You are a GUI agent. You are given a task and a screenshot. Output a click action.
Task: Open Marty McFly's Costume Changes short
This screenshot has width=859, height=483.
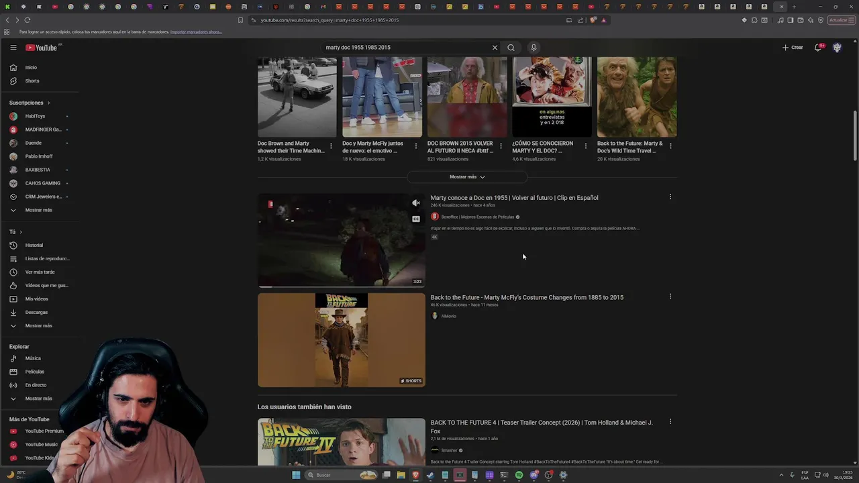(x=527, y=297)
